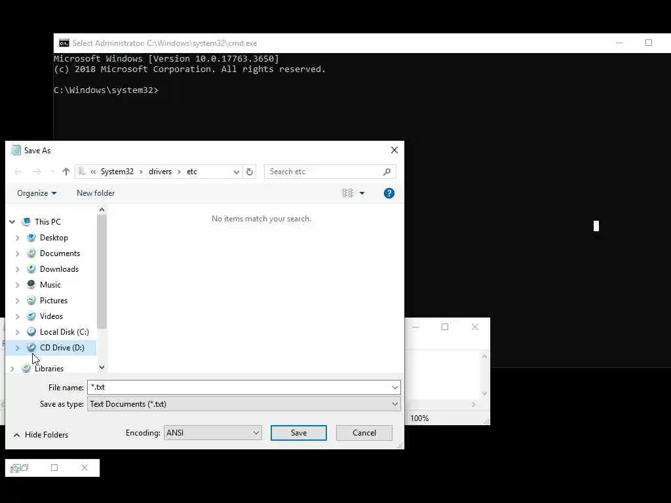
Task: Click the Pictures folder icon
Action: (31, 300)
